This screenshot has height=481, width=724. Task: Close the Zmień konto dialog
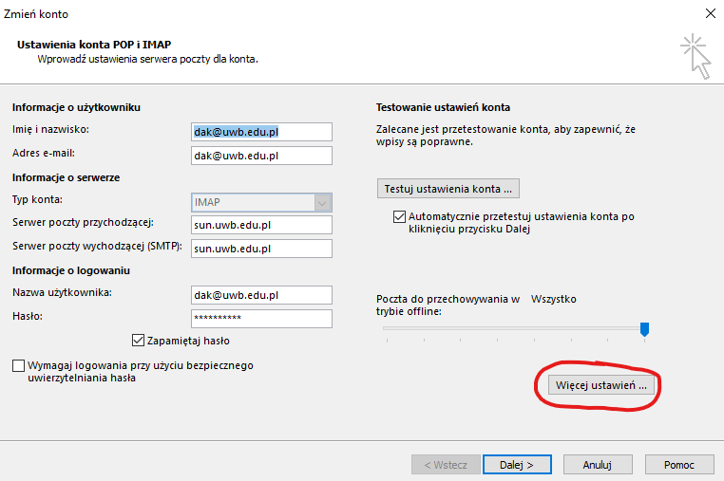click(711, 13)
